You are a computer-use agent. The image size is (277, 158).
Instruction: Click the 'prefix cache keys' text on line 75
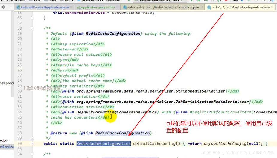tap(80, 65)
